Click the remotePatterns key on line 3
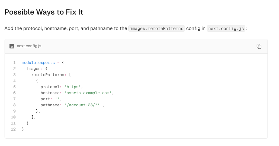This screenshot has width=279, height=146. pos(48,75)
